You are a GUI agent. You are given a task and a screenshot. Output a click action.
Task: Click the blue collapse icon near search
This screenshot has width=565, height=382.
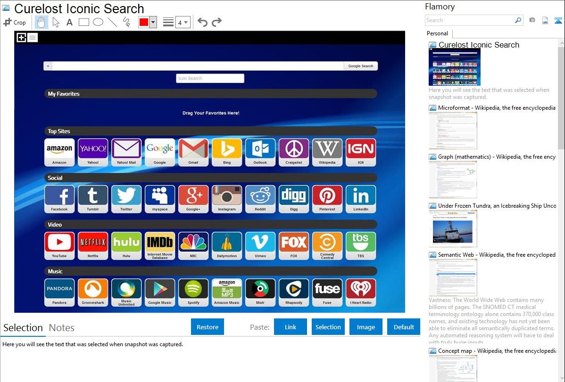558,20
